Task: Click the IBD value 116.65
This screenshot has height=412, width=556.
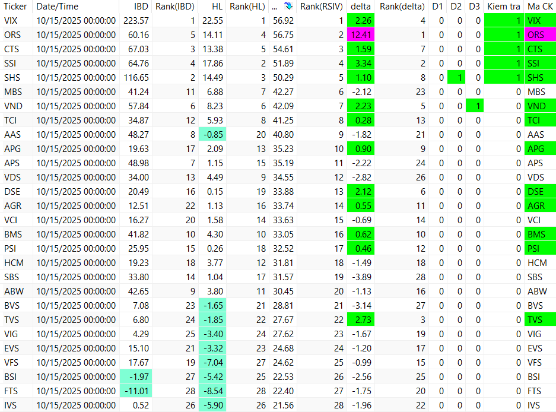Action: [136, 77]
